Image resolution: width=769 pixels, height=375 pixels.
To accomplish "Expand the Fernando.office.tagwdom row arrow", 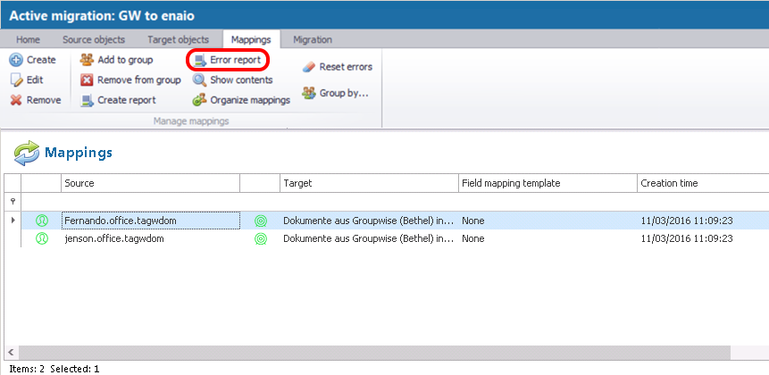I will [x=12, y=220].
